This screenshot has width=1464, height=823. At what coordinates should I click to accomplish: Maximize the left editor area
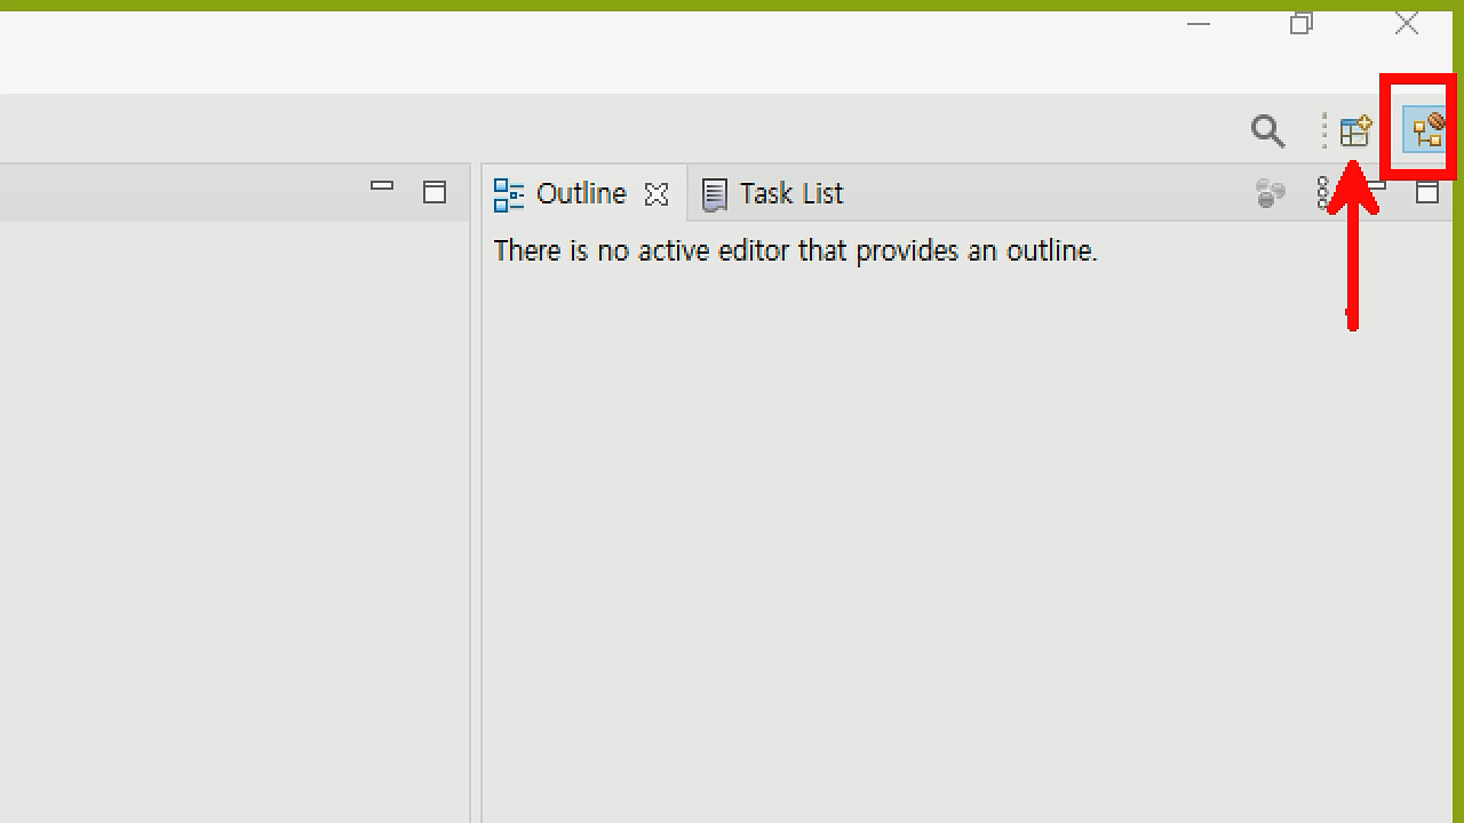pos(434,192)
